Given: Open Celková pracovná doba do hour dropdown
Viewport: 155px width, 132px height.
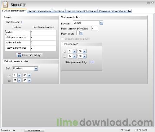Looking at the screenshot, I should pyautogui.click(x=19, y=80).
